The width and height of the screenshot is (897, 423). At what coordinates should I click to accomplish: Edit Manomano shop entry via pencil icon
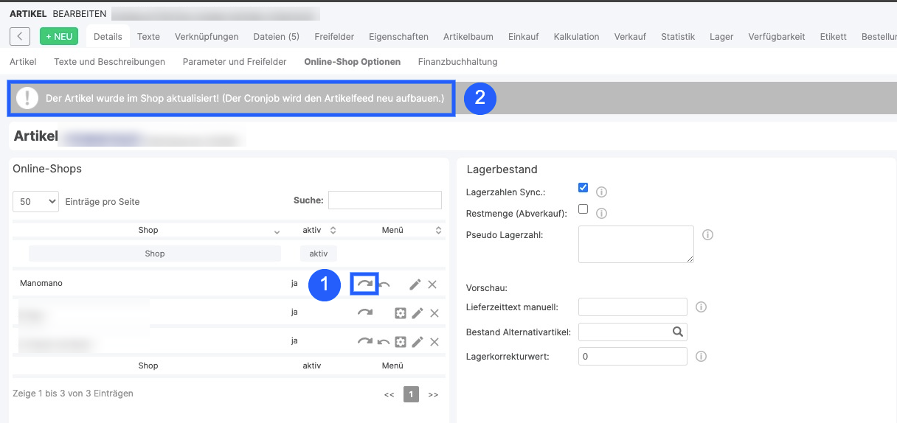tap(415, 284)
